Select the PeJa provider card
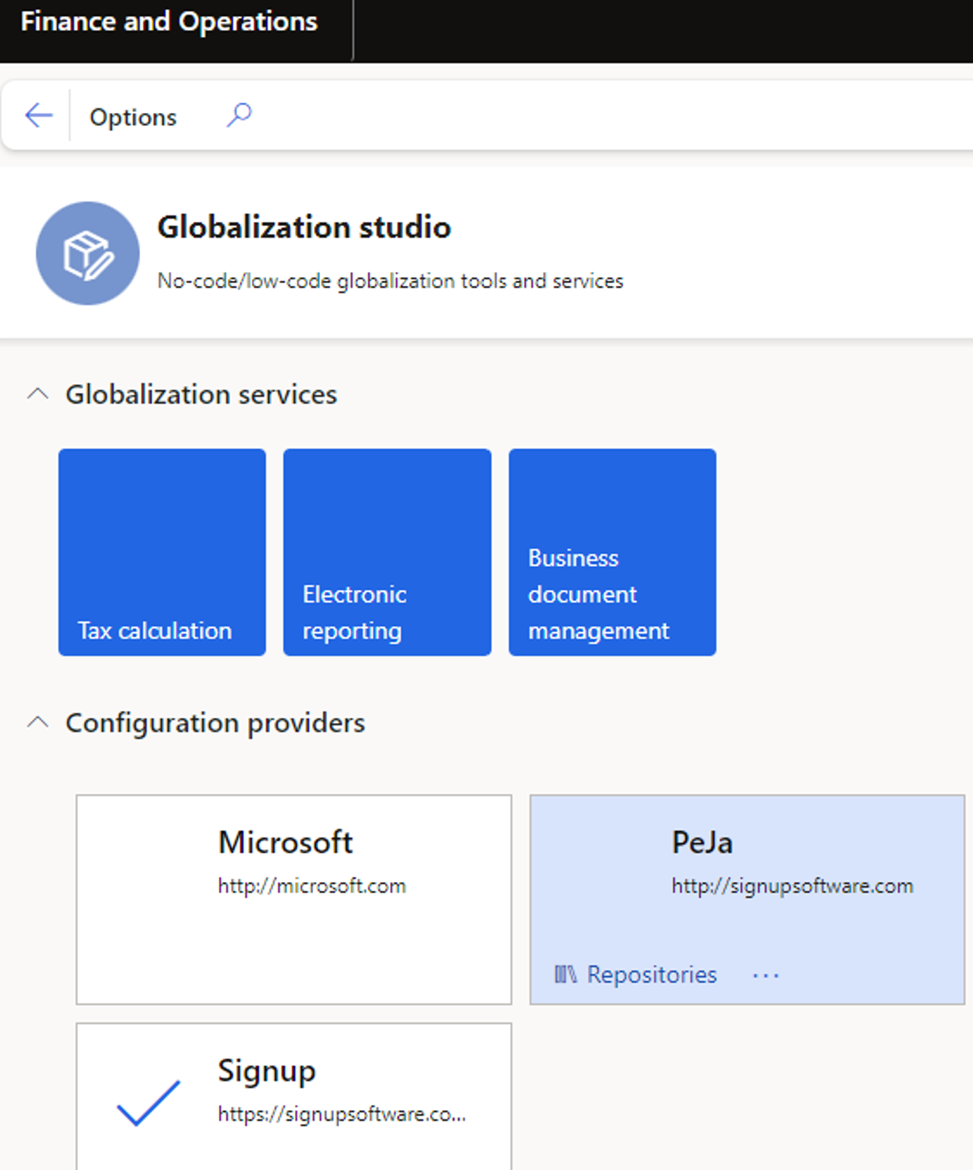Screen dimensions: 973x1170 (747, 899)
